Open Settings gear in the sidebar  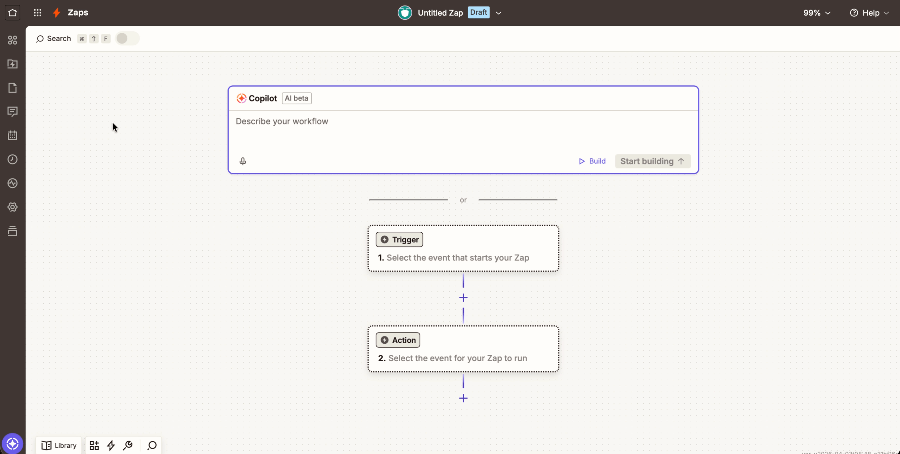point(13,206)
